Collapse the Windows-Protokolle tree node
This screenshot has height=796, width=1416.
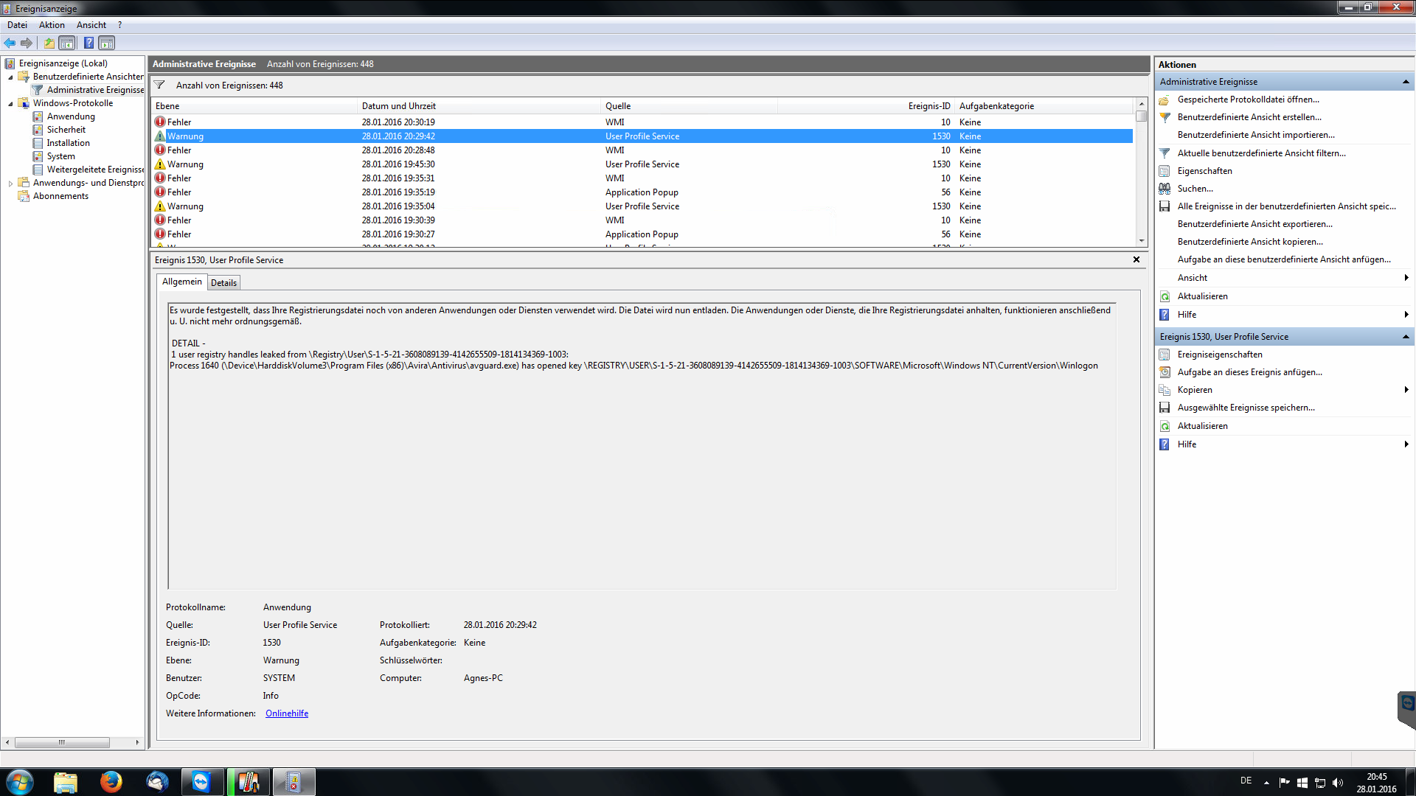[10, 104]
